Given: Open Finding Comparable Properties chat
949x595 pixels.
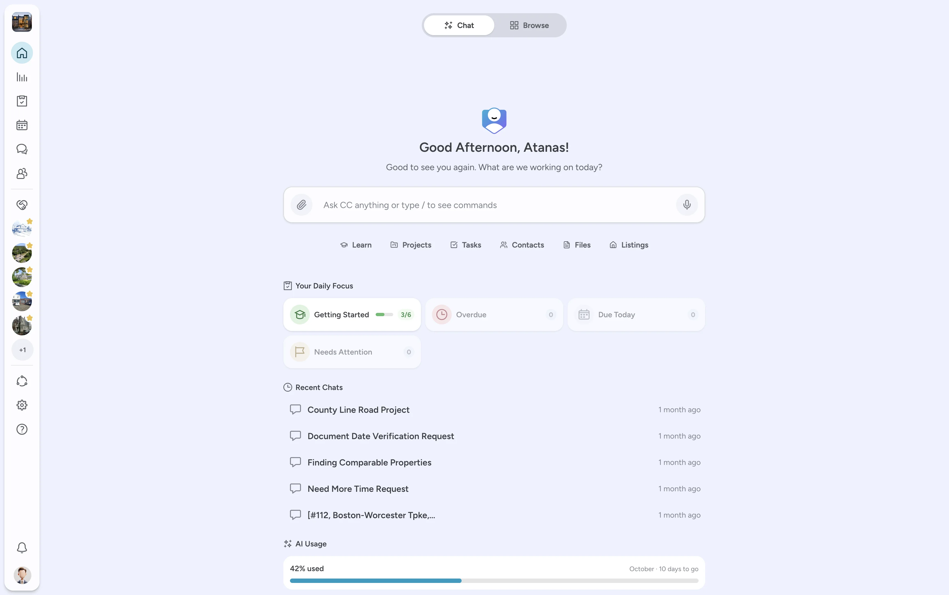Looking at the screenshot, I should (494, 462).
